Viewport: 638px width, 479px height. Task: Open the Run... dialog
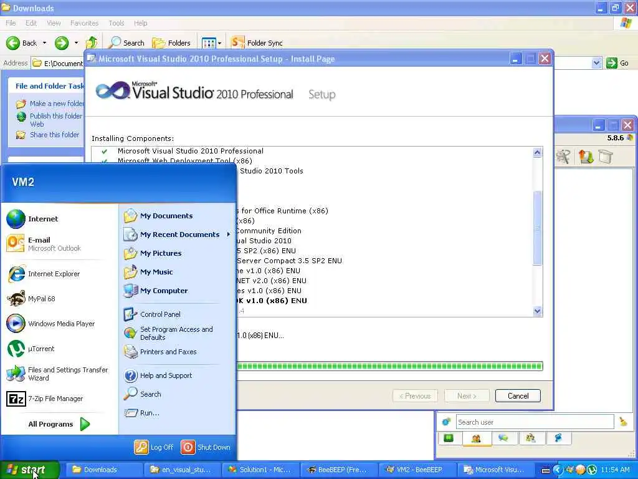(141, 413)
